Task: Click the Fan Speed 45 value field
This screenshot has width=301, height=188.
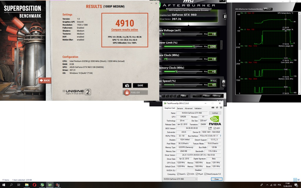Action: [212, 85]
